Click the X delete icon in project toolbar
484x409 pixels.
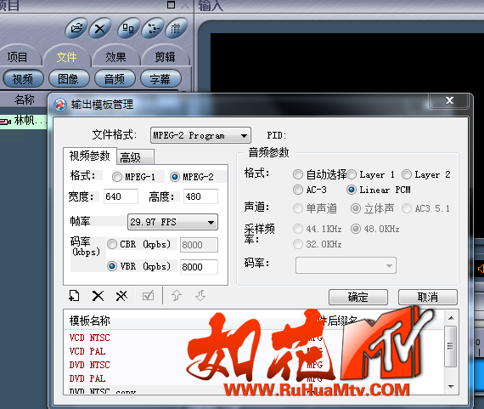click(99, 29)
